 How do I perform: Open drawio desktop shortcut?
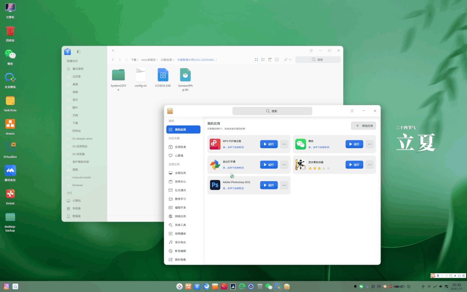coord(10,127)
